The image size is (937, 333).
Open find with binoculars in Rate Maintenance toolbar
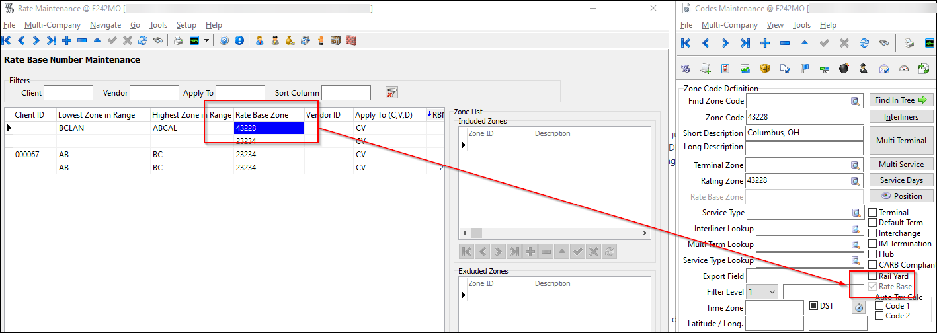pos(158,40)
